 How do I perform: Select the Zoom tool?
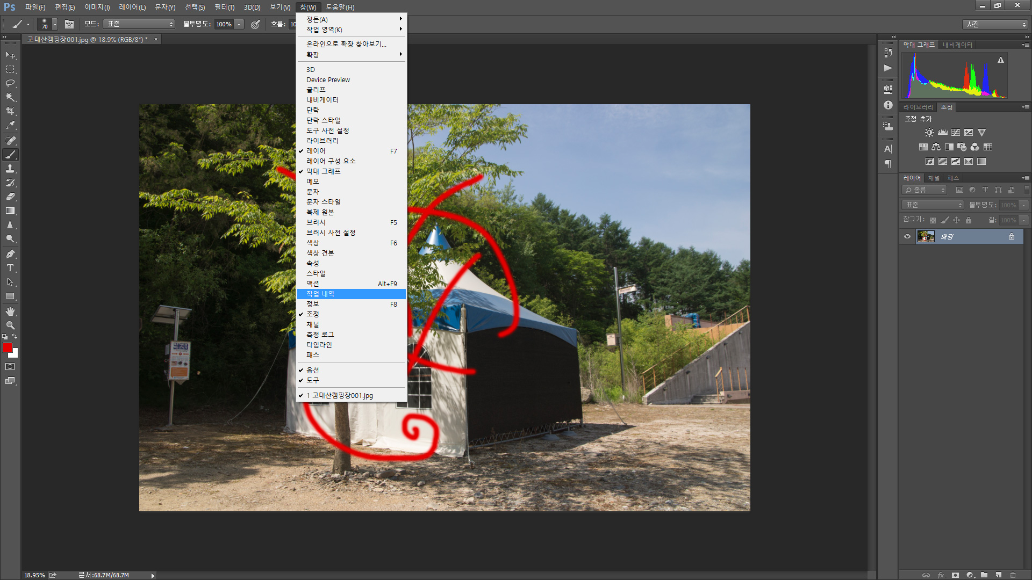click(x=10, y=325)
